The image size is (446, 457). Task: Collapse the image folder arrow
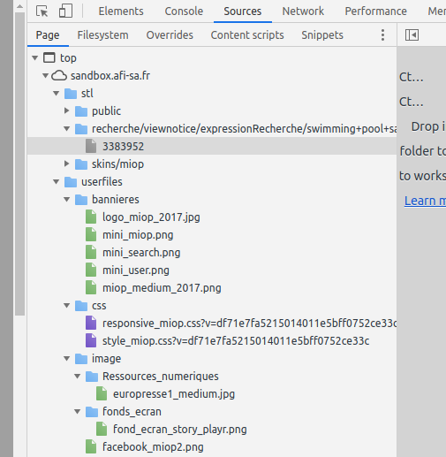coord(67,359)
